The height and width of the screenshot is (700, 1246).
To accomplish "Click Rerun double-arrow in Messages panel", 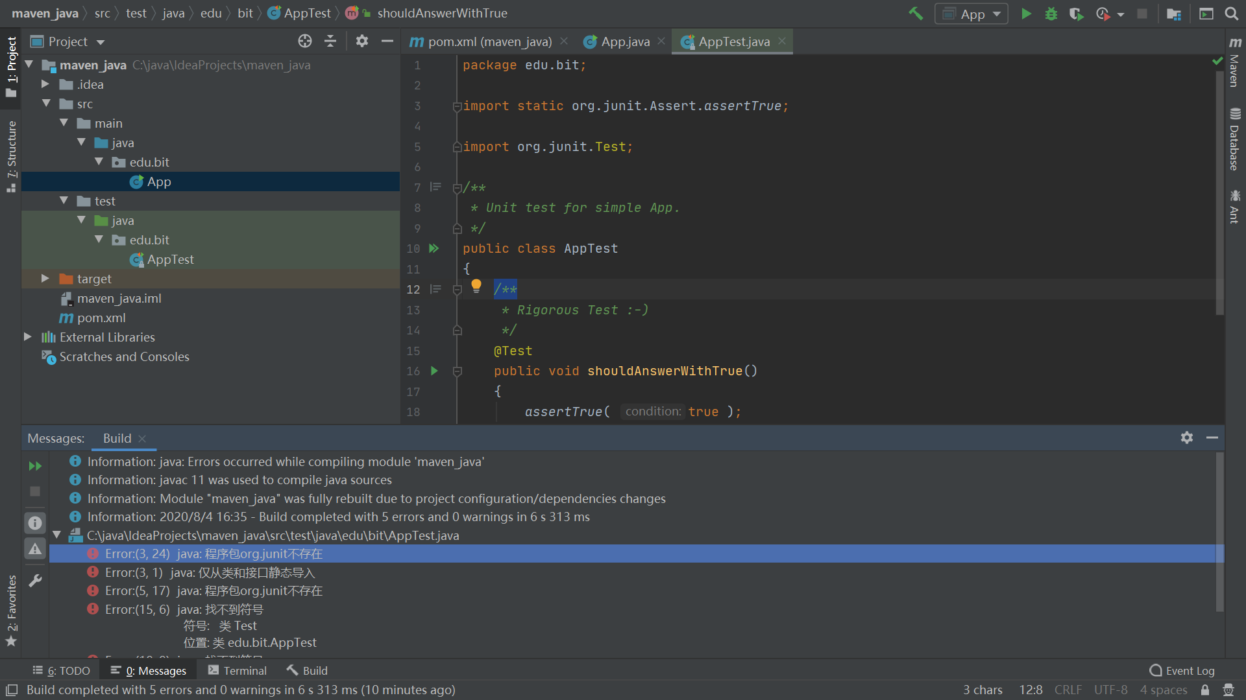I will click(35, 466).
